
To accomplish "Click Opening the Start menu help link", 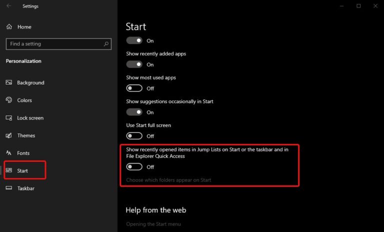I will pos(153,224).
